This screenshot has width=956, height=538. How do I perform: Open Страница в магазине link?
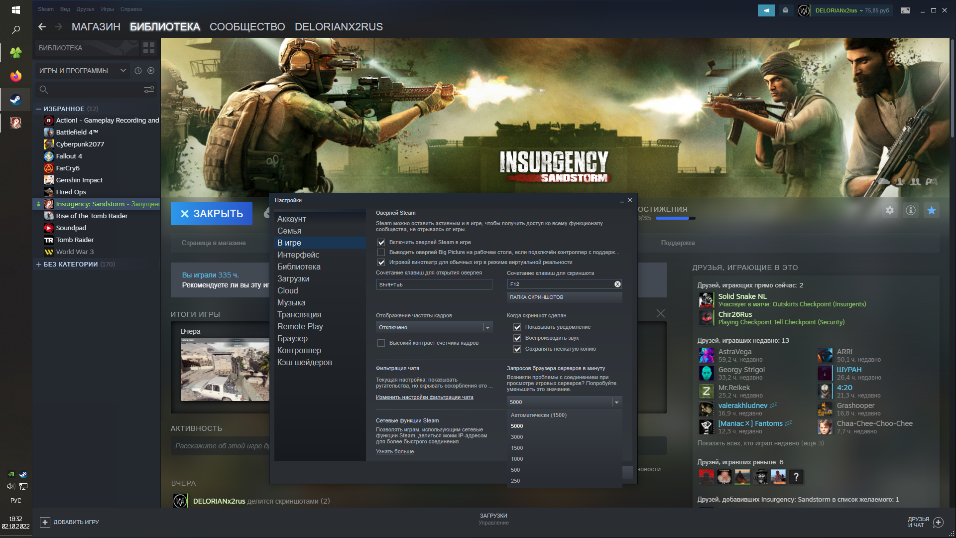pyautogui.click(x=214, y=243)
